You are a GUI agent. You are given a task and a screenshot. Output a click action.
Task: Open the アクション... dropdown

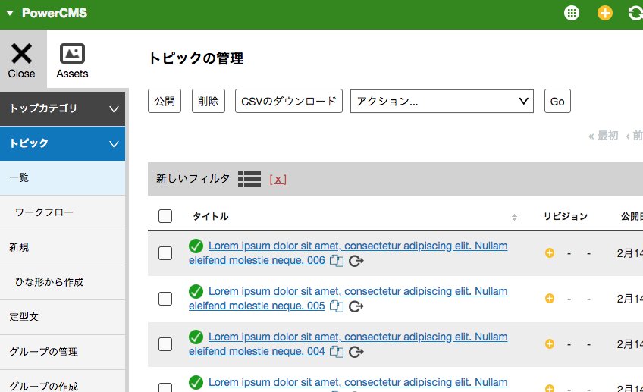pyautogui.click(x=441, y=102)
